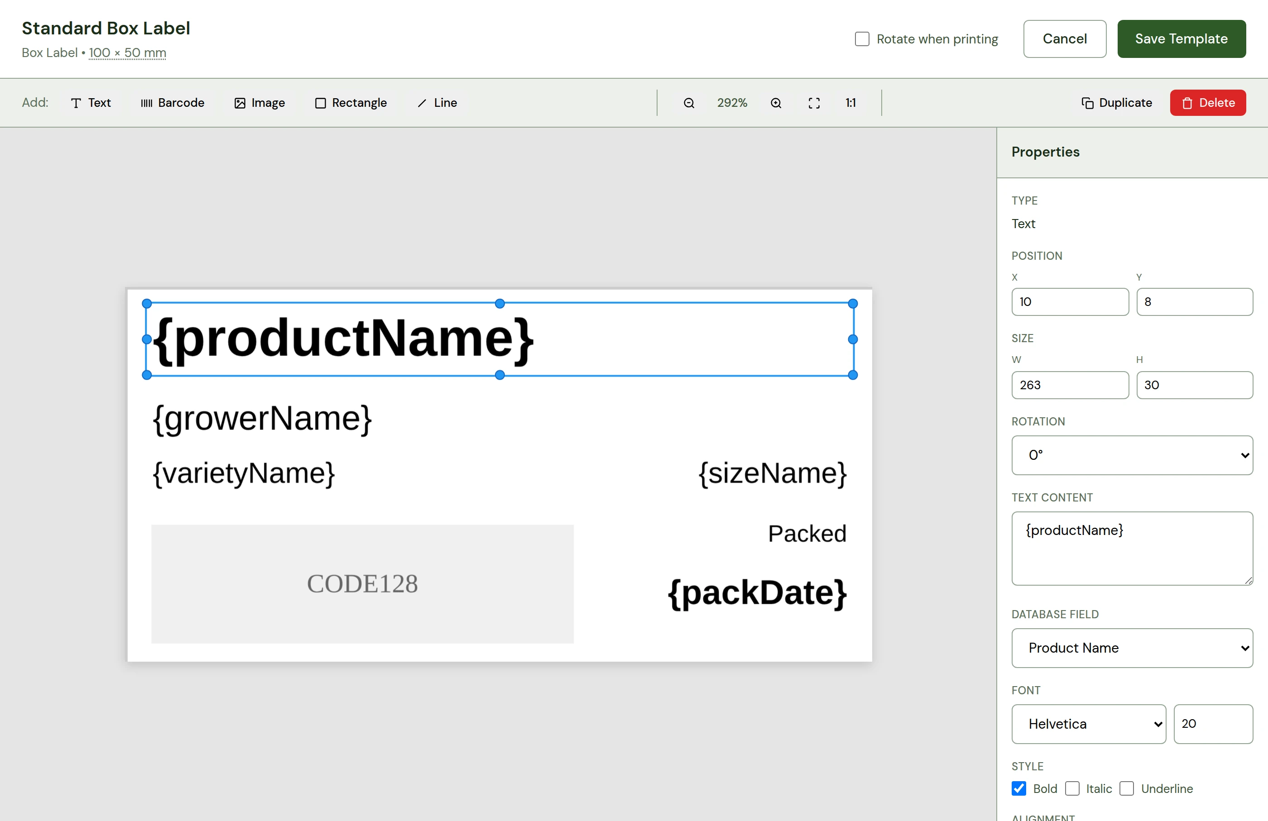The width and height of the screenshot is (1268, 821).
Task: Click the width W field
Action: [x=1070, y=385]
